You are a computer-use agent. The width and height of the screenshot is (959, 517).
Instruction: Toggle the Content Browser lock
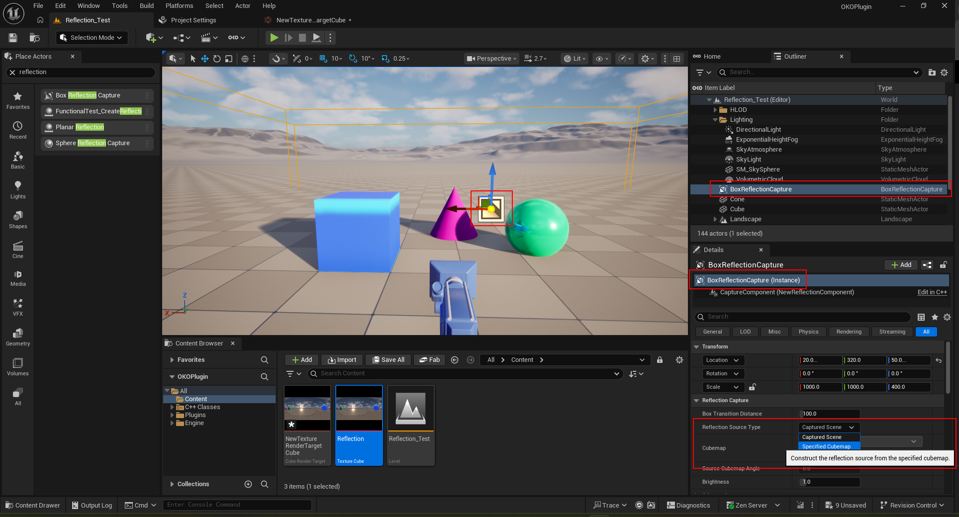660,360
